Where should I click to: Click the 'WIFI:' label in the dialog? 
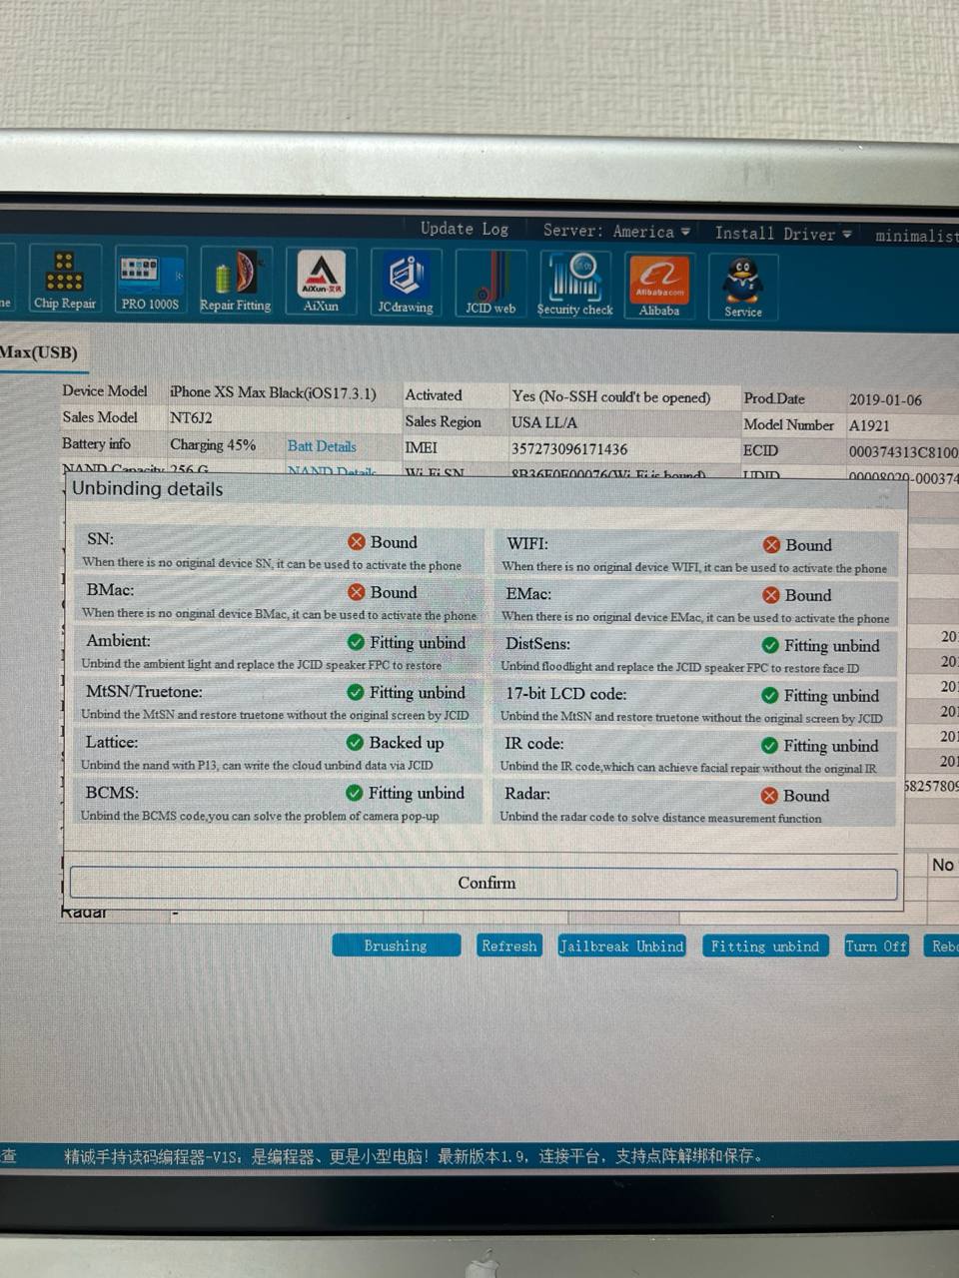pyautogui.click(x=527, y=544)
